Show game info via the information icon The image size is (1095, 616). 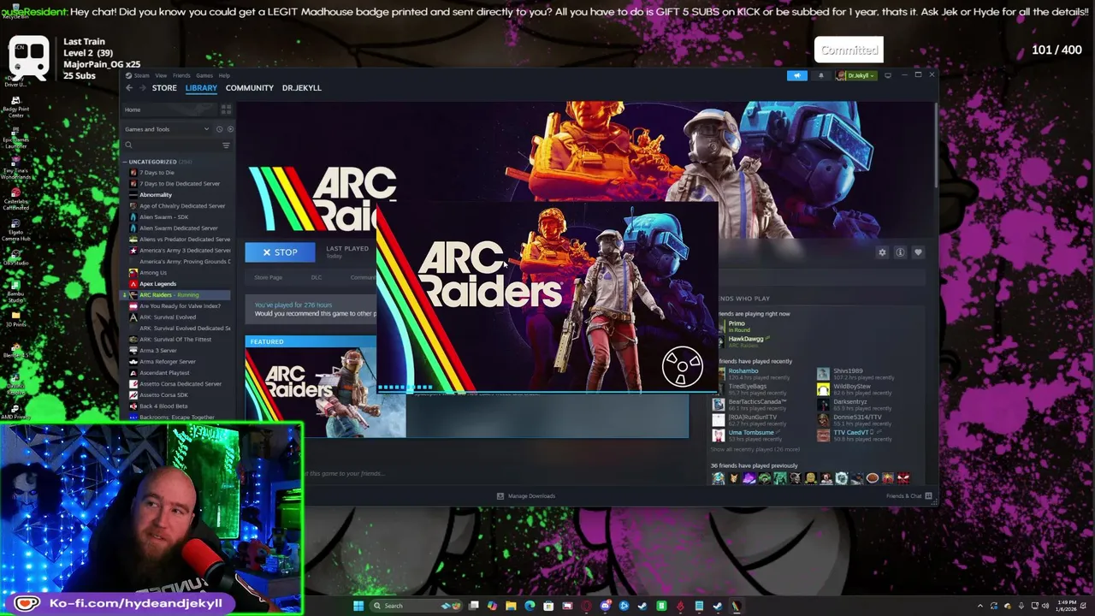(x=900, y=252)
